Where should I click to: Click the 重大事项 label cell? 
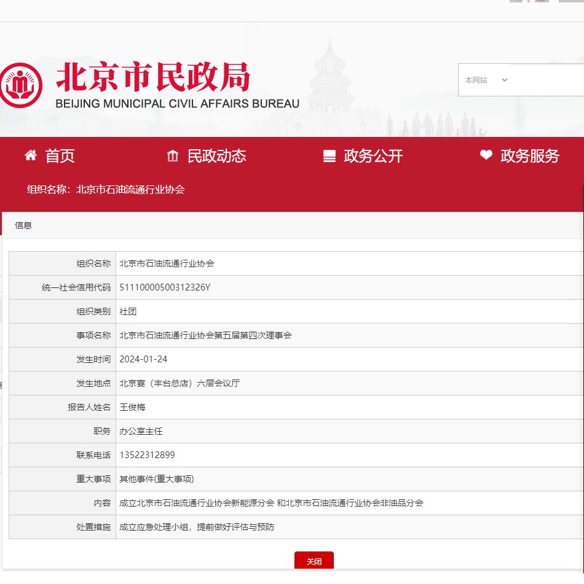click(62, 479)
